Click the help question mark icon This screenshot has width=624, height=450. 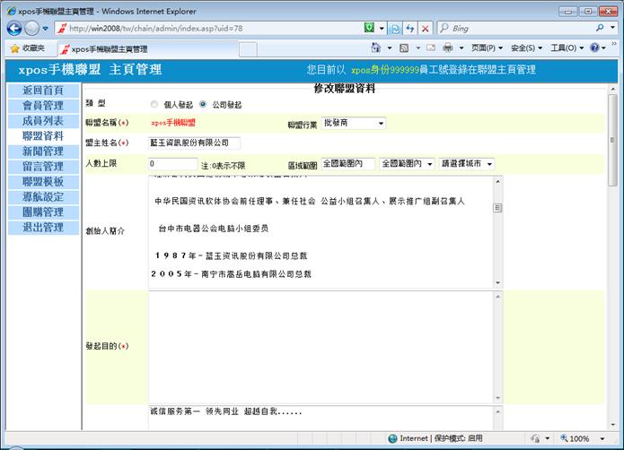click(595, 48)
